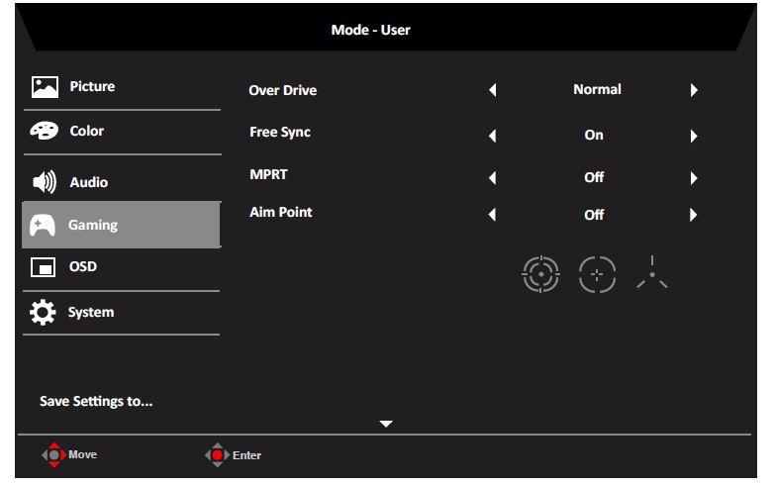The width and height of the screenshot is (775, 487).
Task: Click the OSD screen icon
Action: click(44, 267)
